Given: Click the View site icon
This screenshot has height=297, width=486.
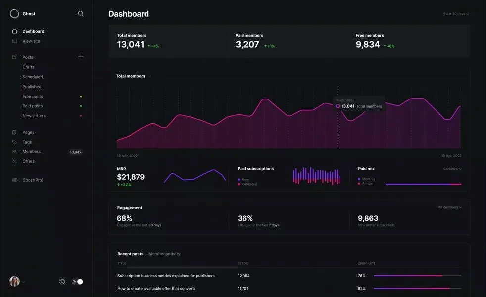Looking at the screenshot, I should (x=14, y=41).
